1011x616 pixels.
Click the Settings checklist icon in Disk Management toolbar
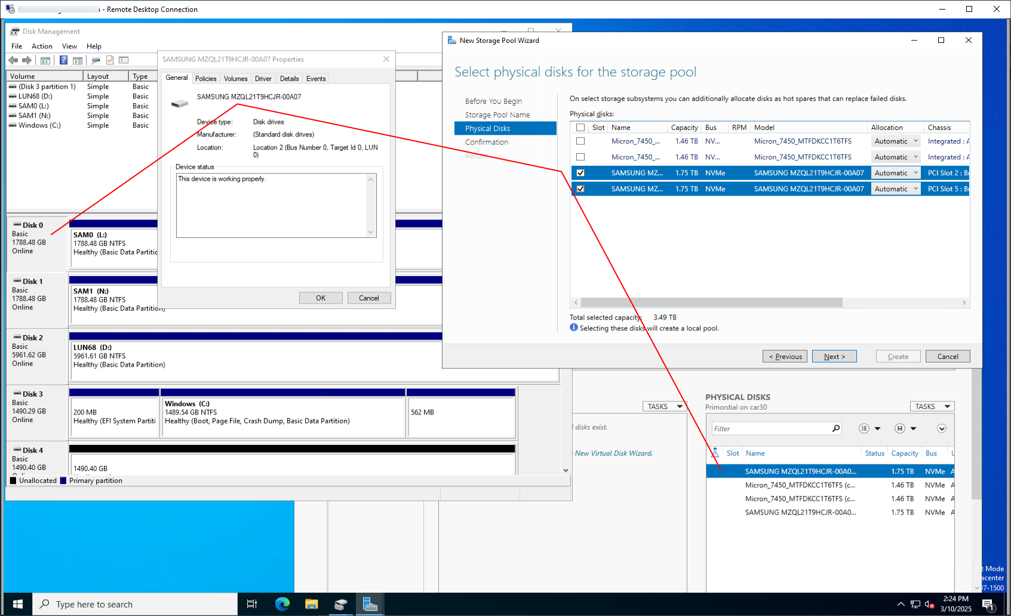click(124, 60)
